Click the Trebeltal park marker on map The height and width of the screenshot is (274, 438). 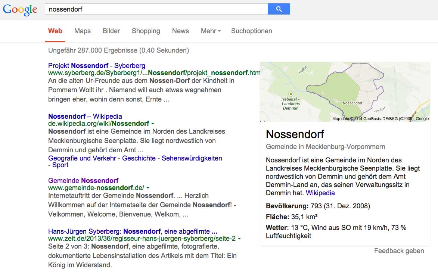click(x=291, y=94)
